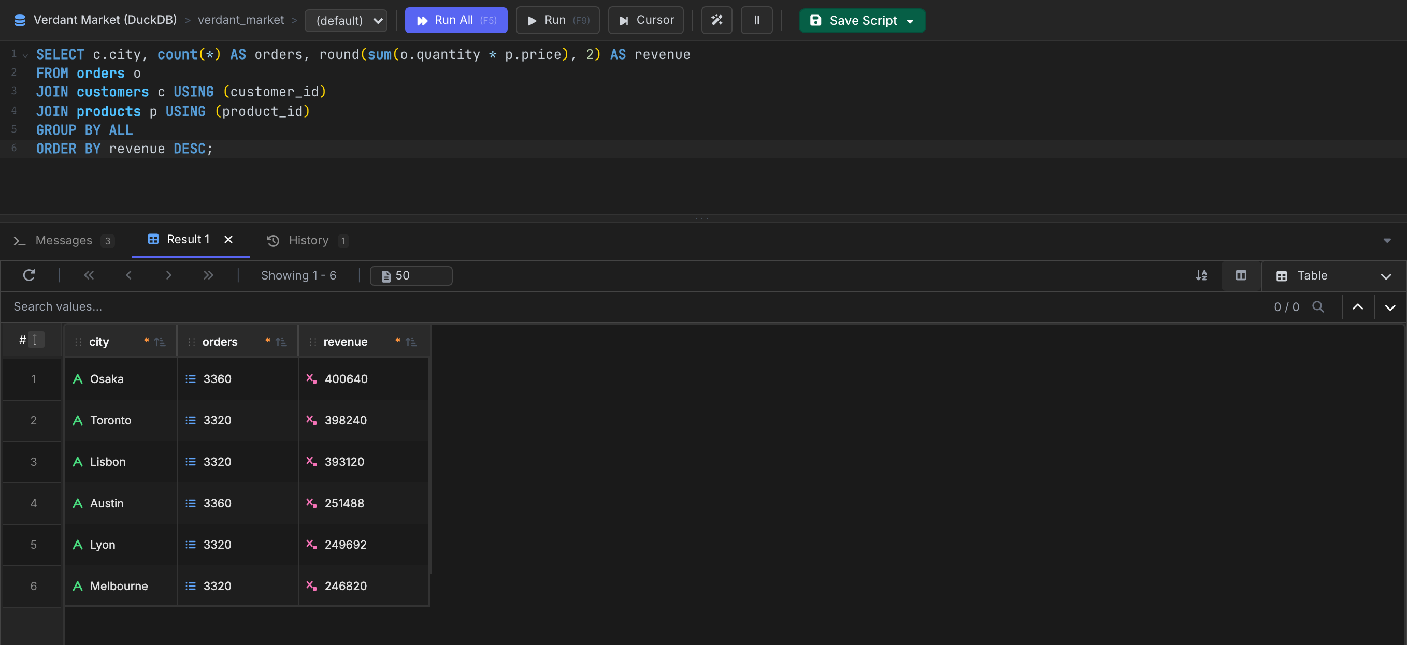Jump to last results page
Viewport: 1407px width, 645px height.
click(x=208, y=275)
